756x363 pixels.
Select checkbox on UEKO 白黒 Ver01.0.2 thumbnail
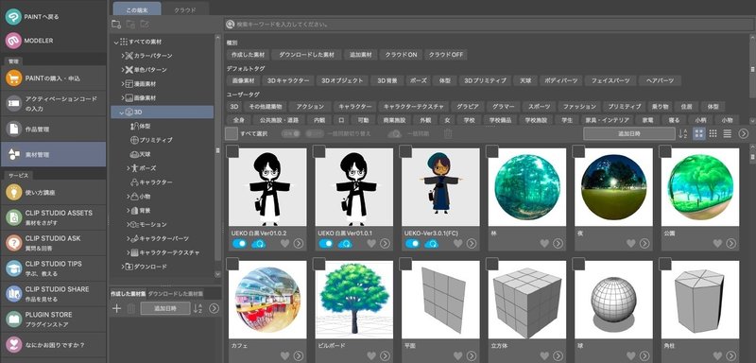(x=232, y=152)
